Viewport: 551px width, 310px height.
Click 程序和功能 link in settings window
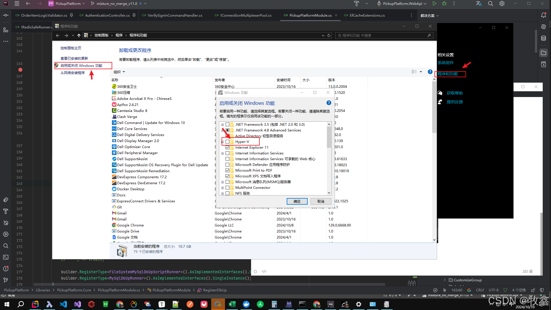tap(447, 74)
